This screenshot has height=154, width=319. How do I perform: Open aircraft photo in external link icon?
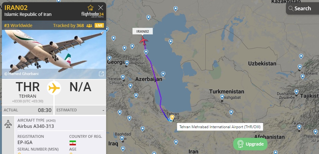[101, 74]
